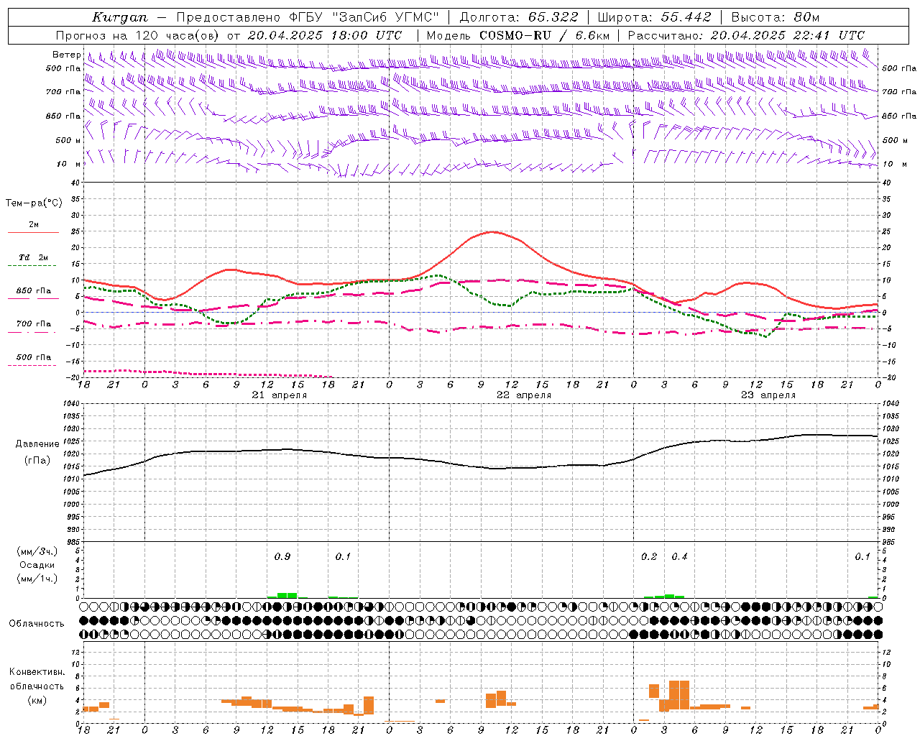Click the Осадки panel label
The height and width of the screenshot is (736, 920).
pos(37,565)
